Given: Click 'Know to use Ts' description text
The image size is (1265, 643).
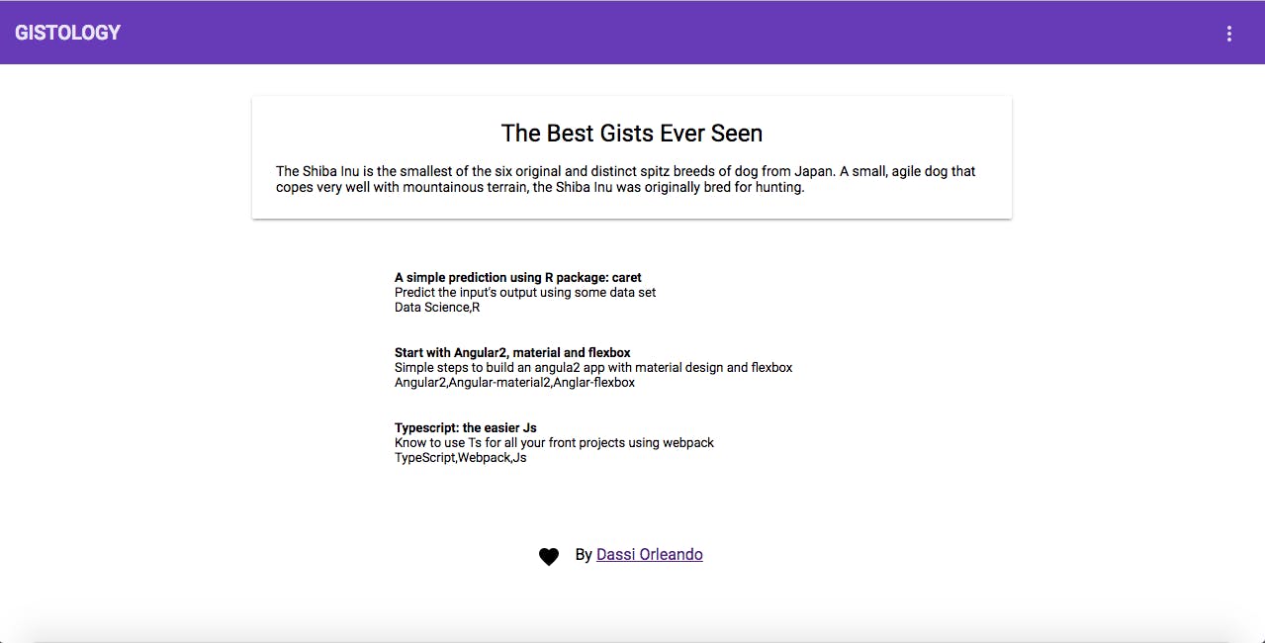Looking at the screenshot, I should pos(554,443).
